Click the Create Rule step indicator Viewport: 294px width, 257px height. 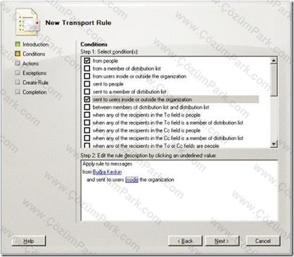coord(17,82)
